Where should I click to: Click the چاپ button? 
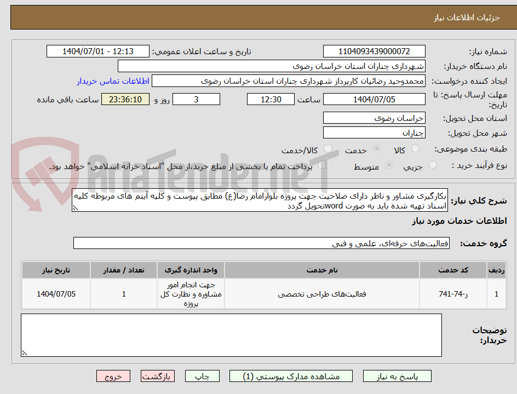tap(202, 376)
